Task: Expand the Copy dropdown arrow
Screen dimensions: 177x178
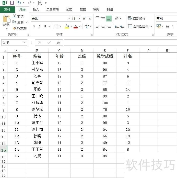Action: pyautogui.click(x=27, y=22)
